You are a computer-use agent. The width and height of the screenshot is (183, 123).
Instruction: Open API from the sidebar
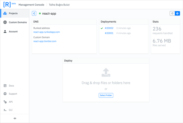pos(11,102)
